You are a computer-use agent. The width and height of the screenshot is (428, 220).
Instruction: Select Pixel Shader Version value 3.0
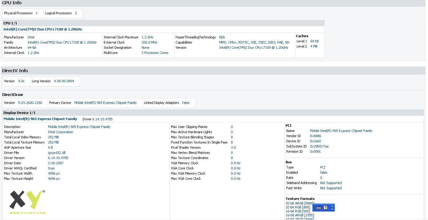point(233,147)
